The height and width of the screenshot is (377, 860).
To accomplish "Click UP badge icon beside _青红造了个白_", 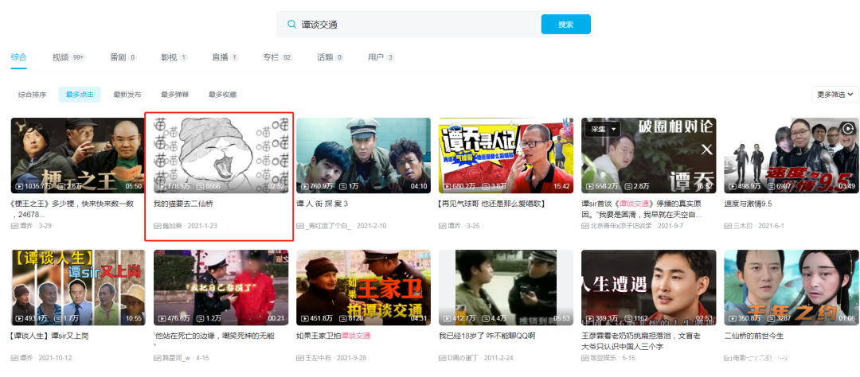I will coord(300,226).
